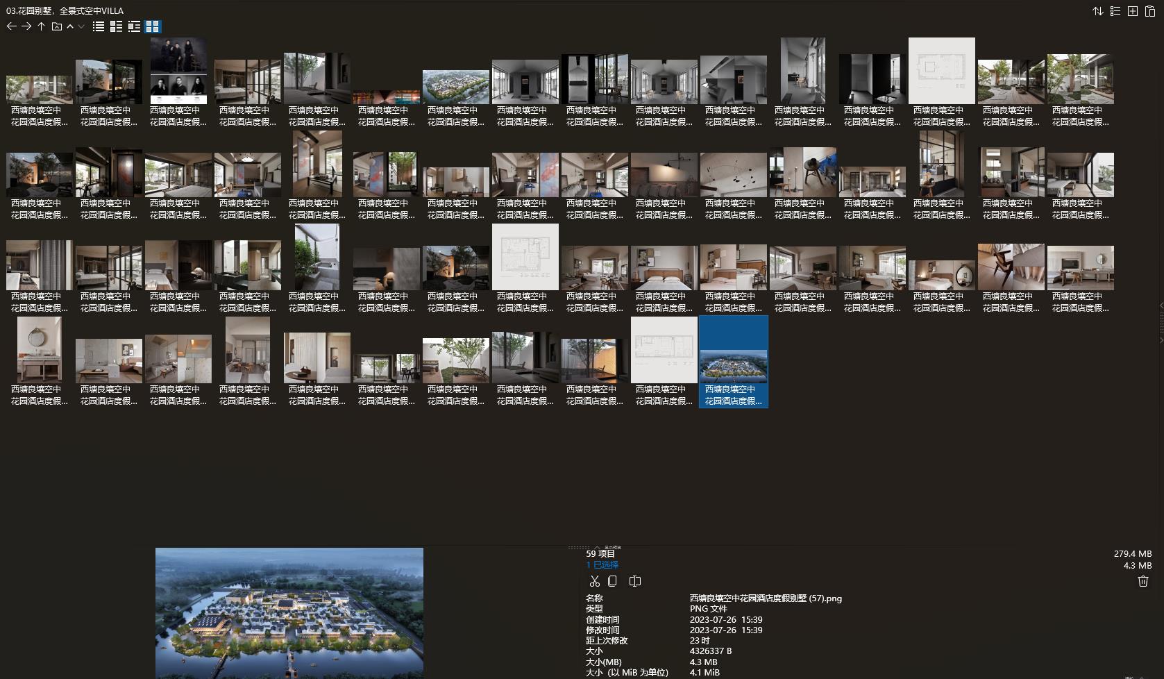Go back with the left arrow

point(11,26)
